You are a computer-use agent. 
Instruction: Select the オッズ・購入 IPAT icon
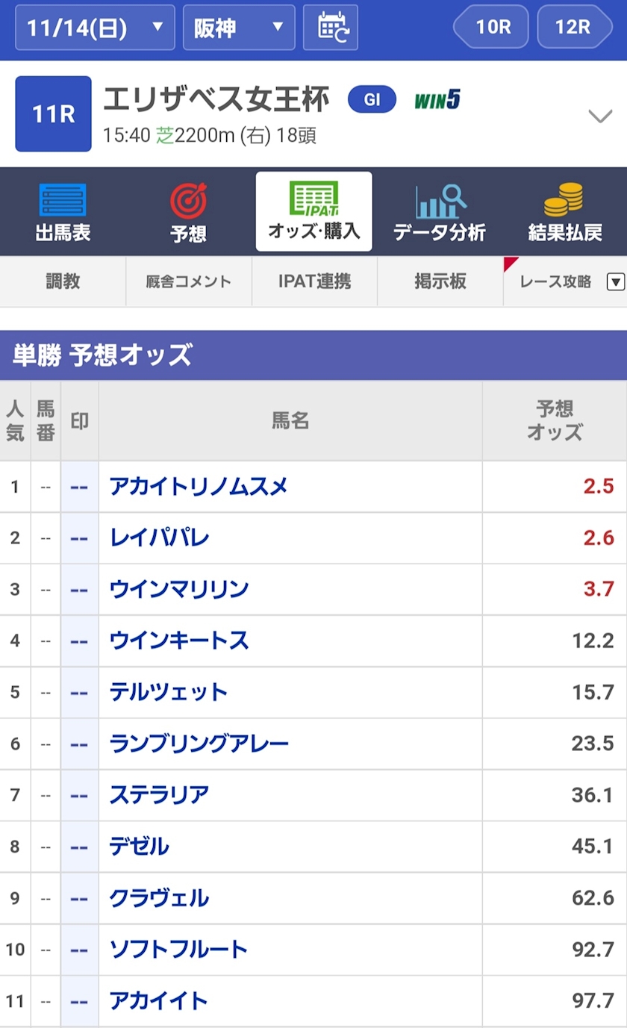313,199
